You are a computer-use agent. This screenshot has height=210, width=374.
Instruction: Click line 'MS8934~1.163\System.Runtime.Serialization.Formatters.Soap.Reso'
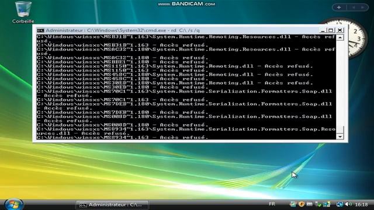[186, 129]
